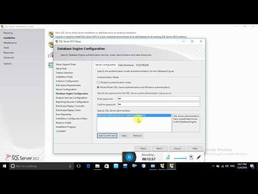Select KRISHNA\KRISHNA RAJPUT administrator entry
The width and height of the screenshot is (258, 194).
coord(134,116)
